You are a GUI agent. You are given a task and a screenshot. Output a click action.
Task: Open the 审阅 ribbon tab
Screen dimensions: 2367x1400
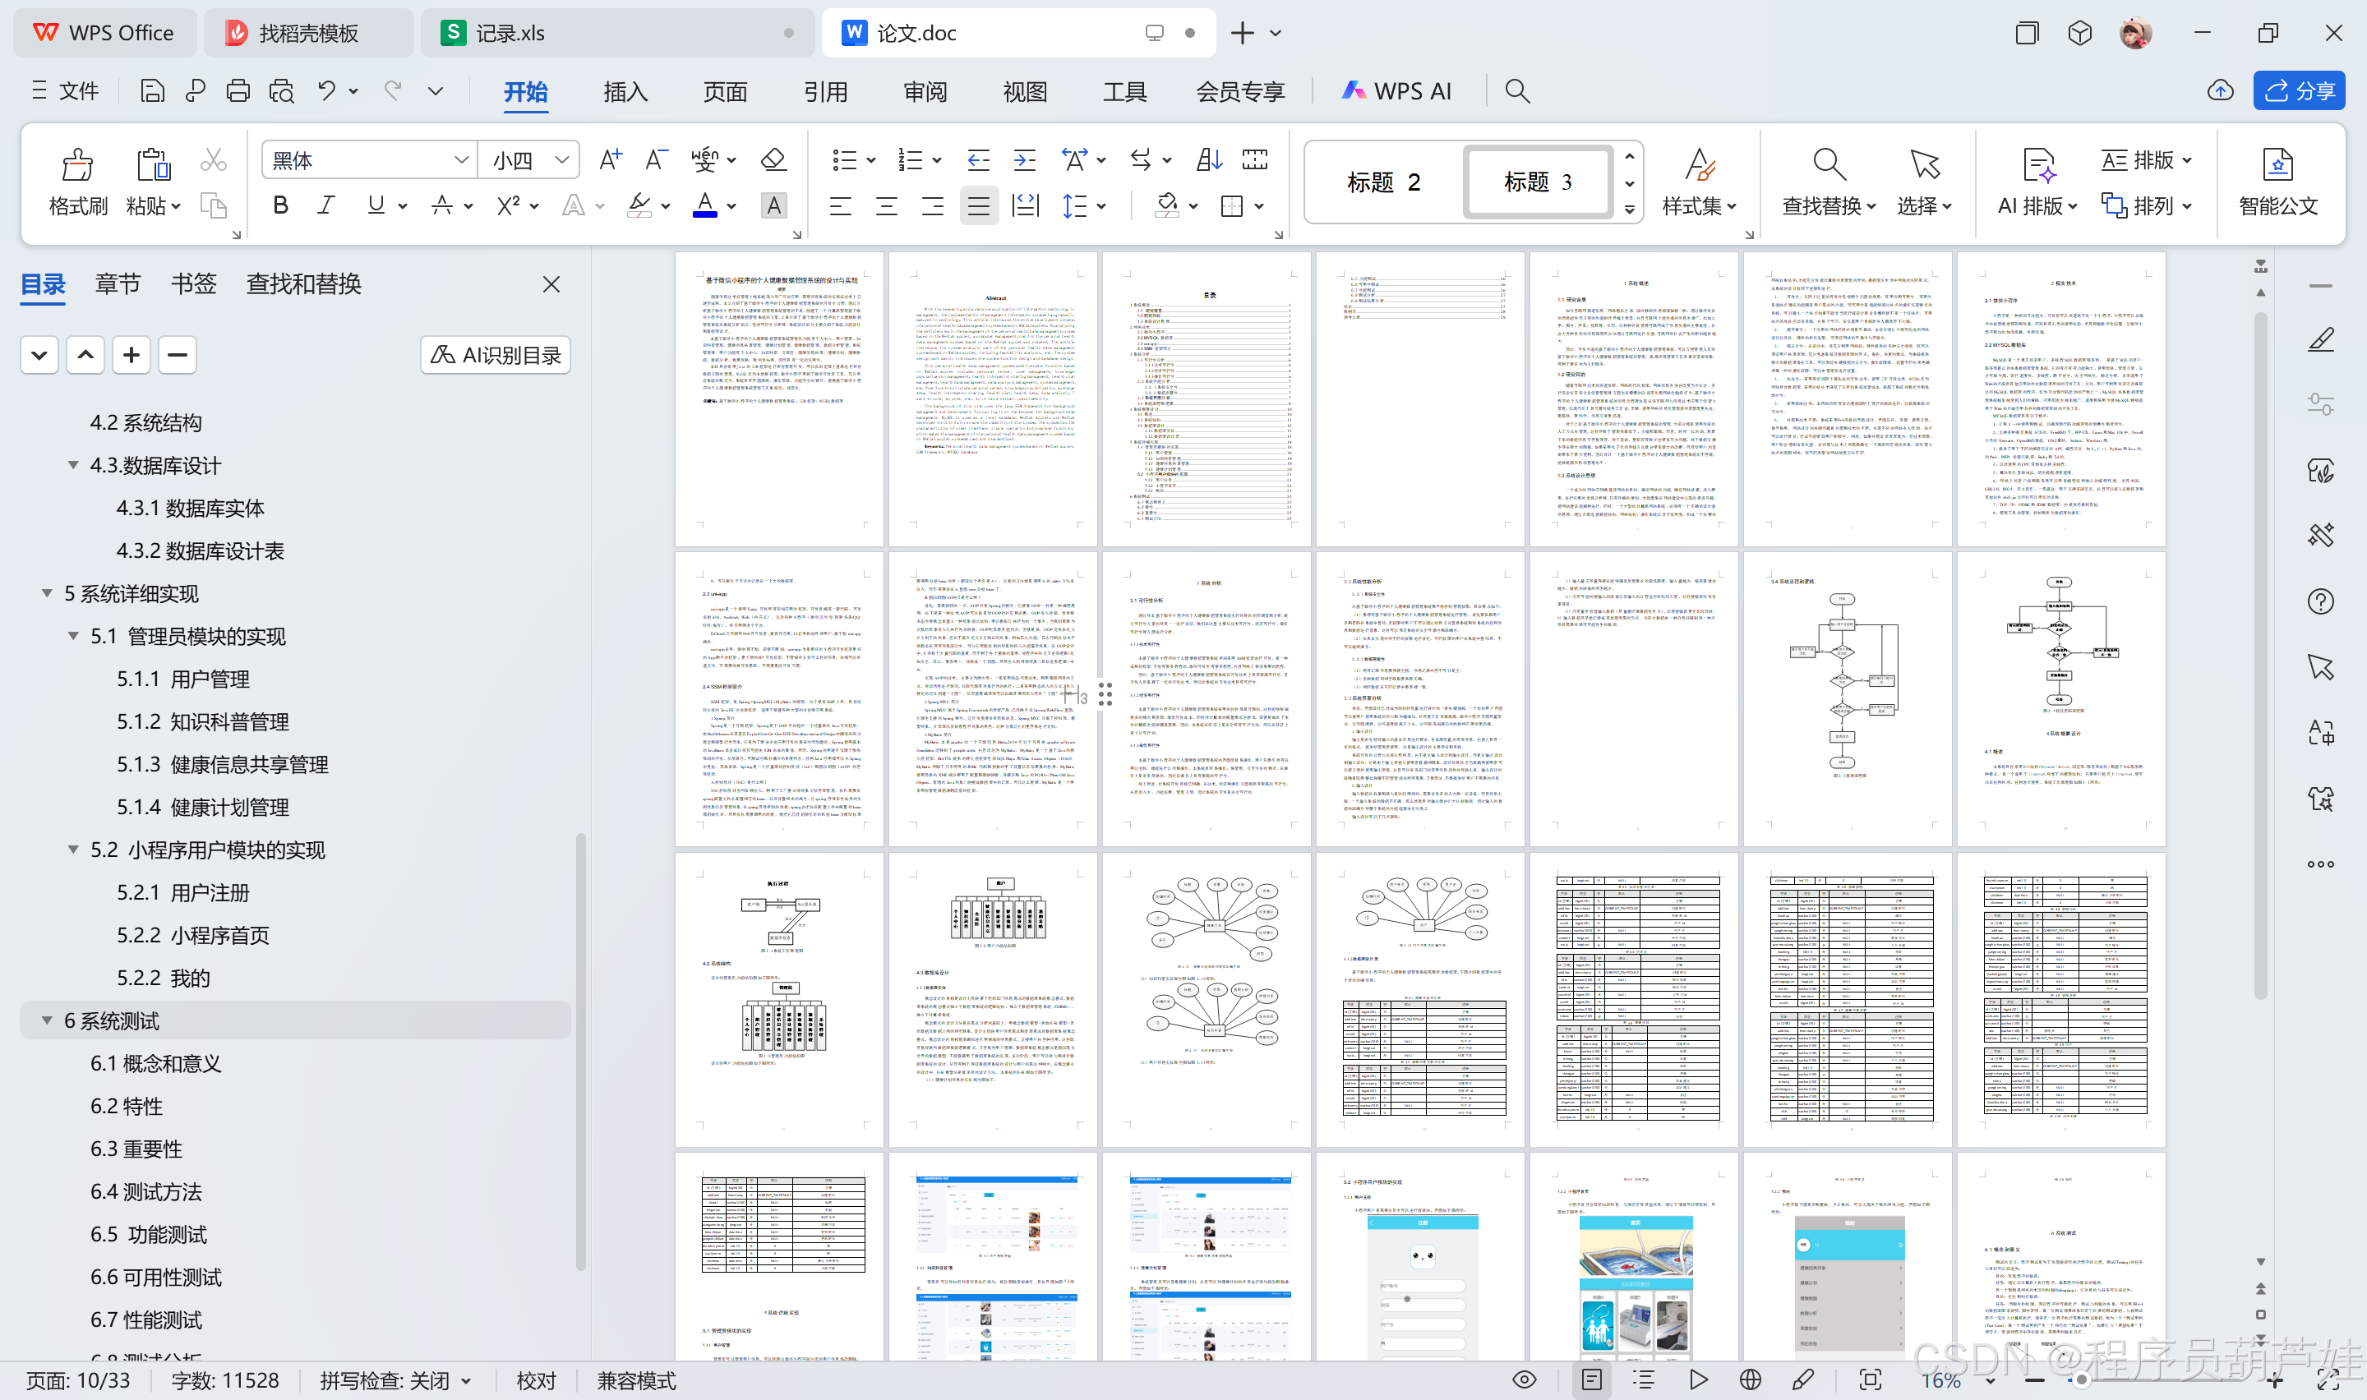tap(925, 91)
